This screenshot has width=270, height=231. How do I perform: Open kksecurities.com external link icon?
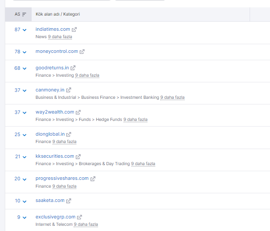coord(78,156)
